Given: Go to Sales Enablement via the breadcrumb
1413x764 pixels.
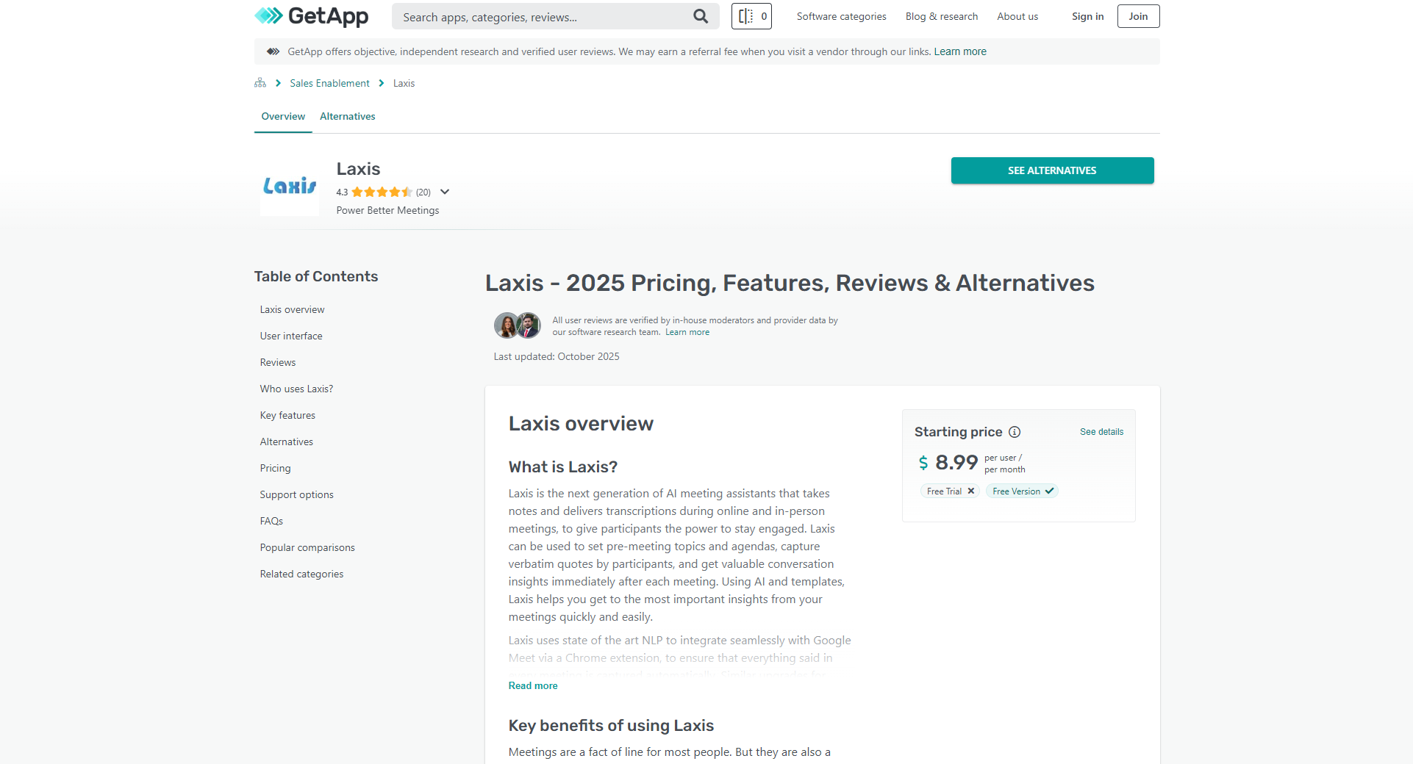Looking at the screenshot, I should pyautogui.click(x=329, y=83).
